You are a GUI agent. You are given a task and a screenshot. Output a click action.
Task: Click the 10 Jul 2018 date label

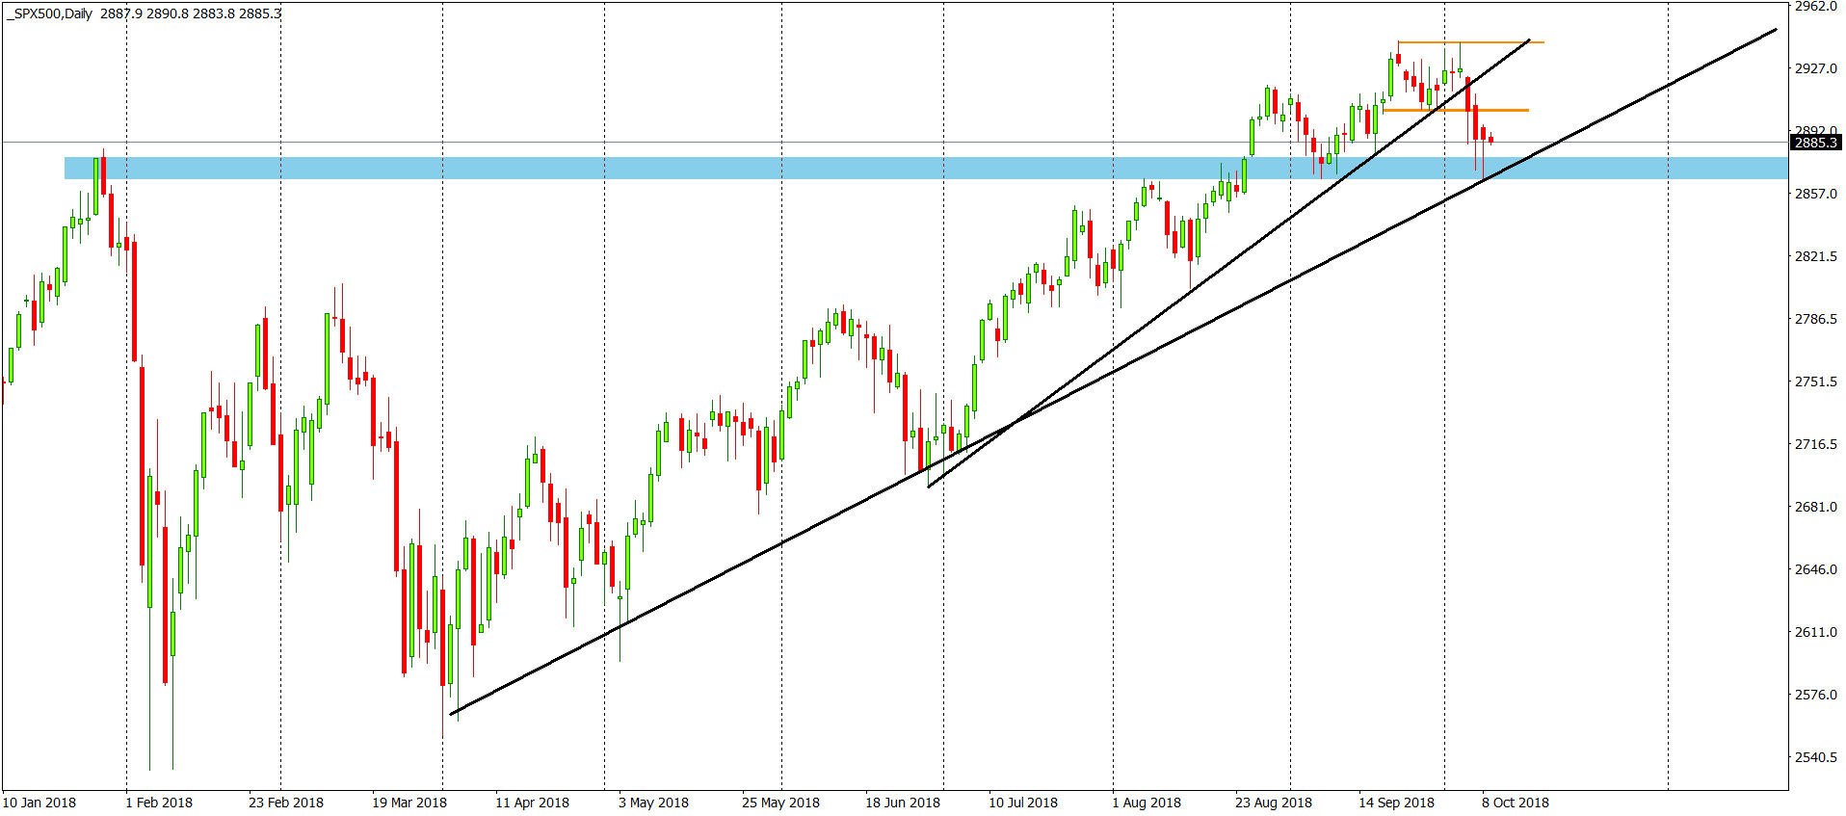point(1023,803)
